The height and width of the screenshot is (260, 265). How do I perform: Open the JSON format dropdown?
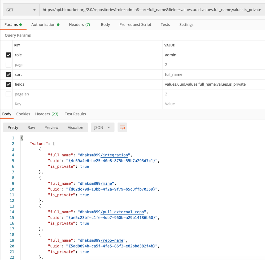coord(103,127)
